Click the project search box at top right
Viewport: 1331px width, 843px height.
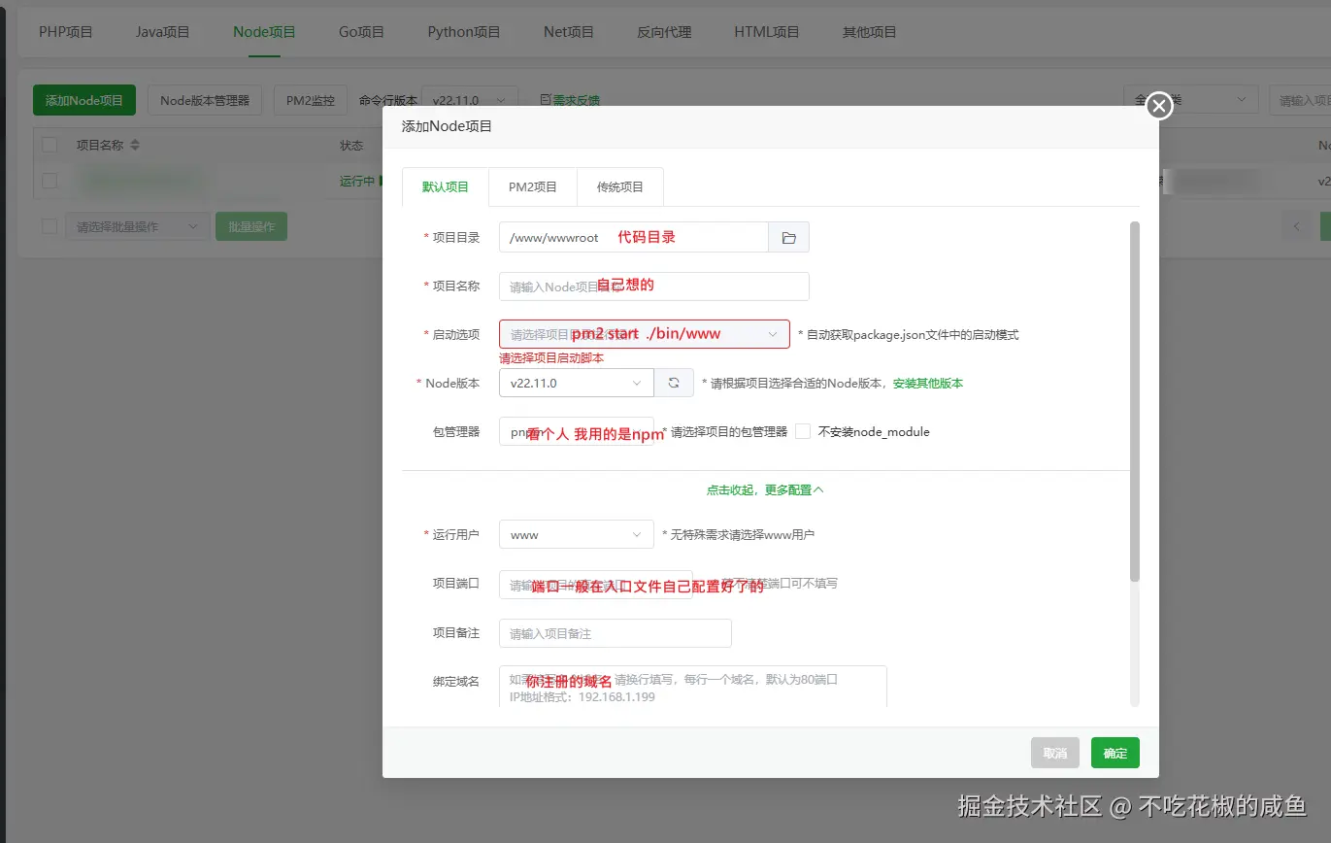tap(1300, 100)
